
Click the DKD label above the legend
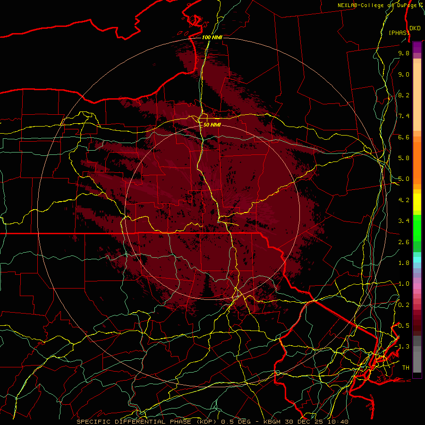[x=415, y=28]
